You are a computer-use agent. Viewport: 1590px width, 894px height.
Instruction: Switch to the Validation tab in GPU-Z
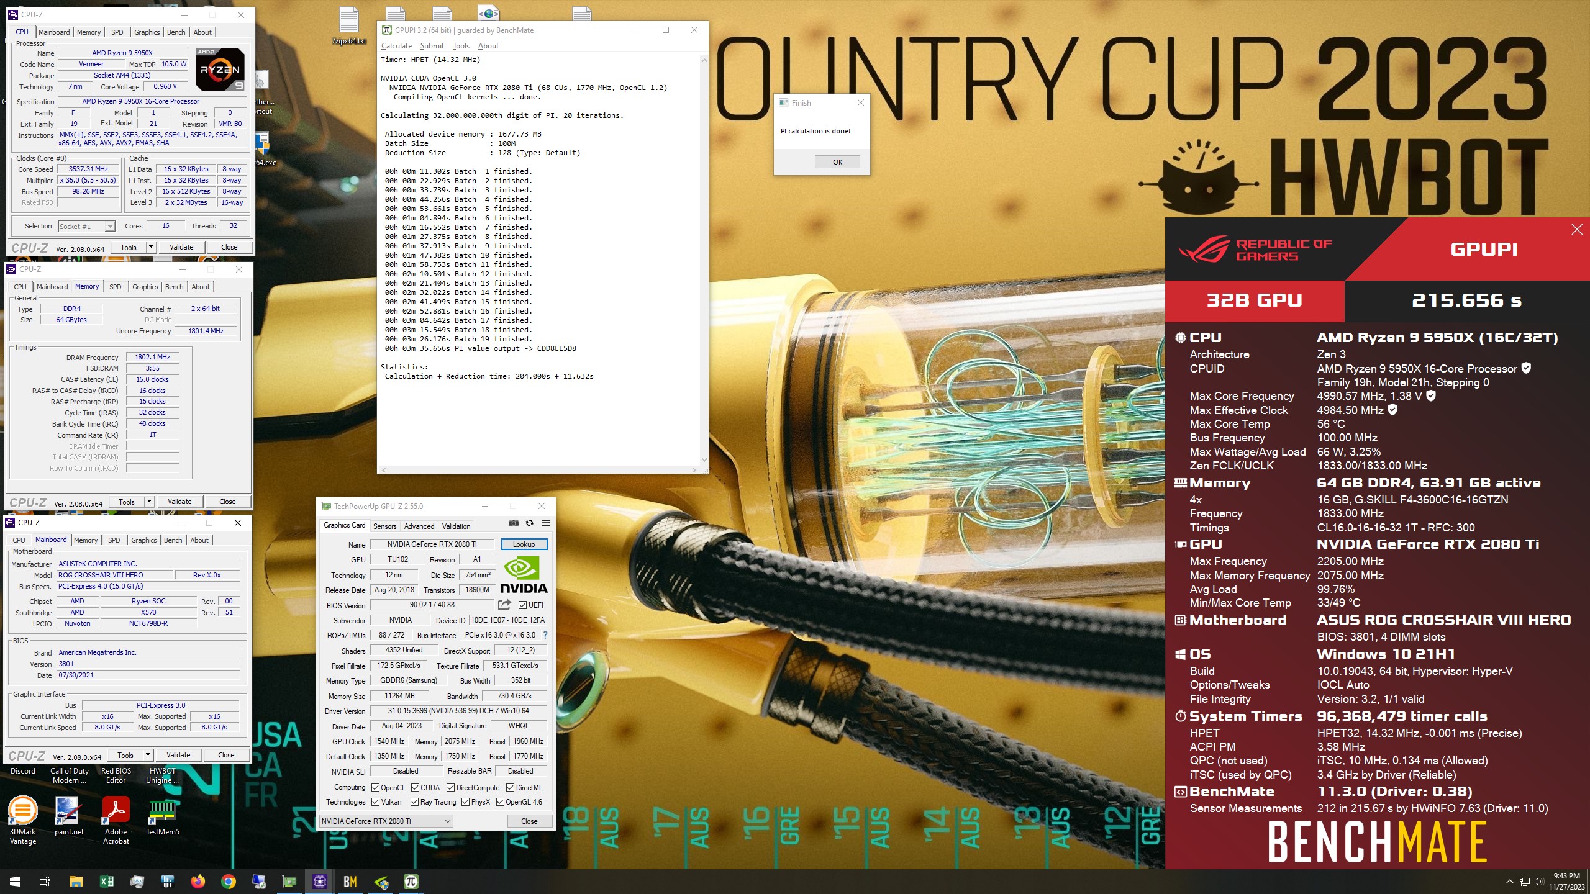click(x=456, y=526)
